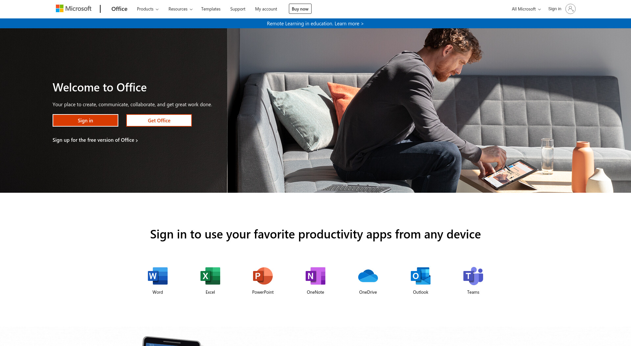The image size is (631, 346).
Task: Click the Office brand link
Action: [x=119, y=9]
